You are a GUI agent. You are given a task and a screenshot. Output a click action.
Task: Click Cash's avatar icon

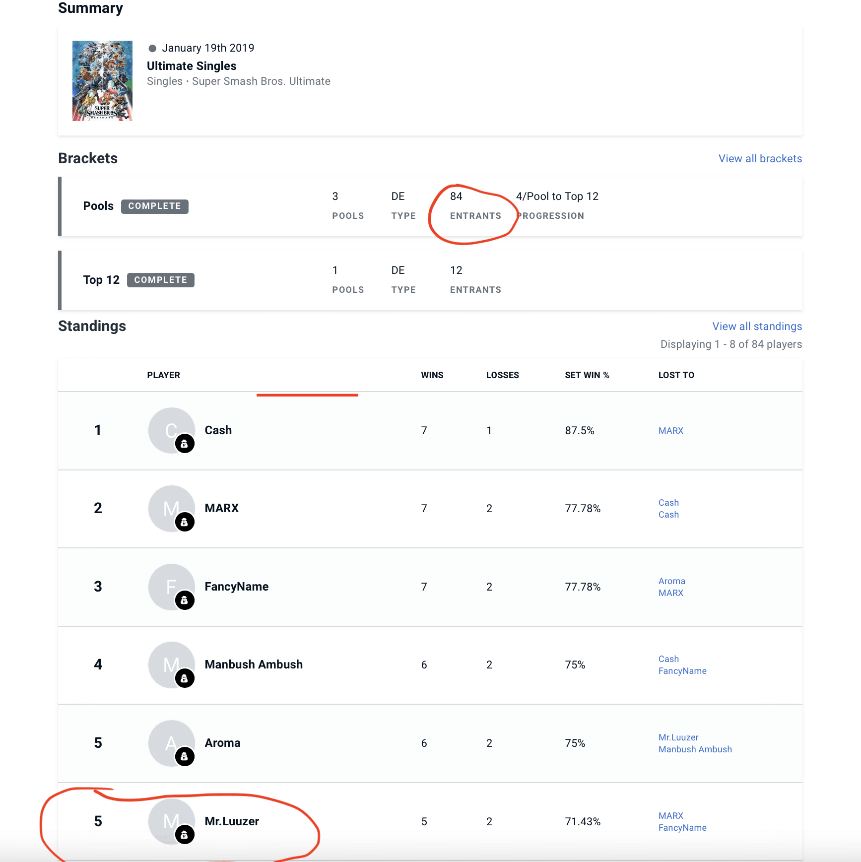(x=171, y=430)
